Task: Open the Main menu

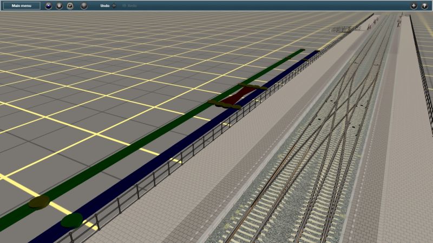Action: click(x=22, y=6)
